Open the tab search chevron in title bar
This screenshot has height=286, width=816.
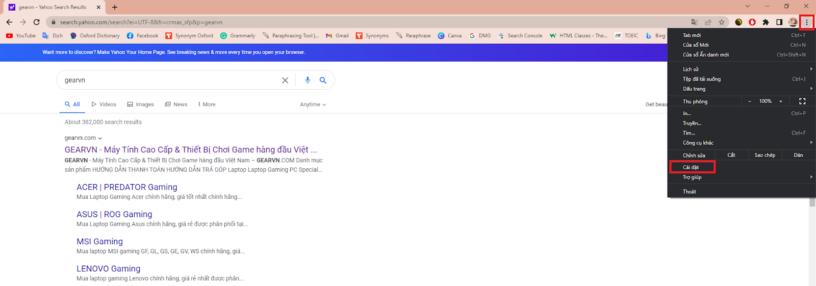coord(748,6)
